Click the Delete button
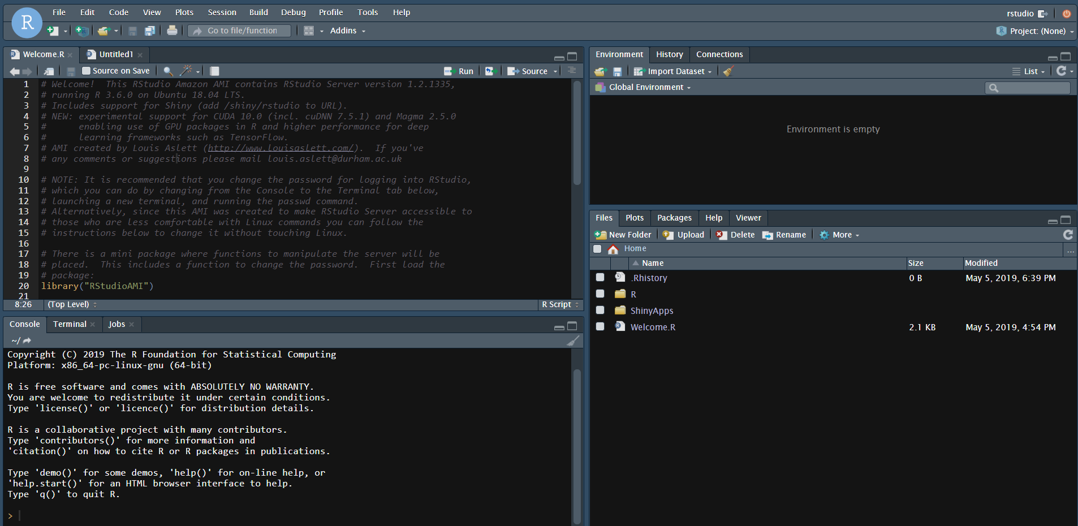 (x=735, y=235)
